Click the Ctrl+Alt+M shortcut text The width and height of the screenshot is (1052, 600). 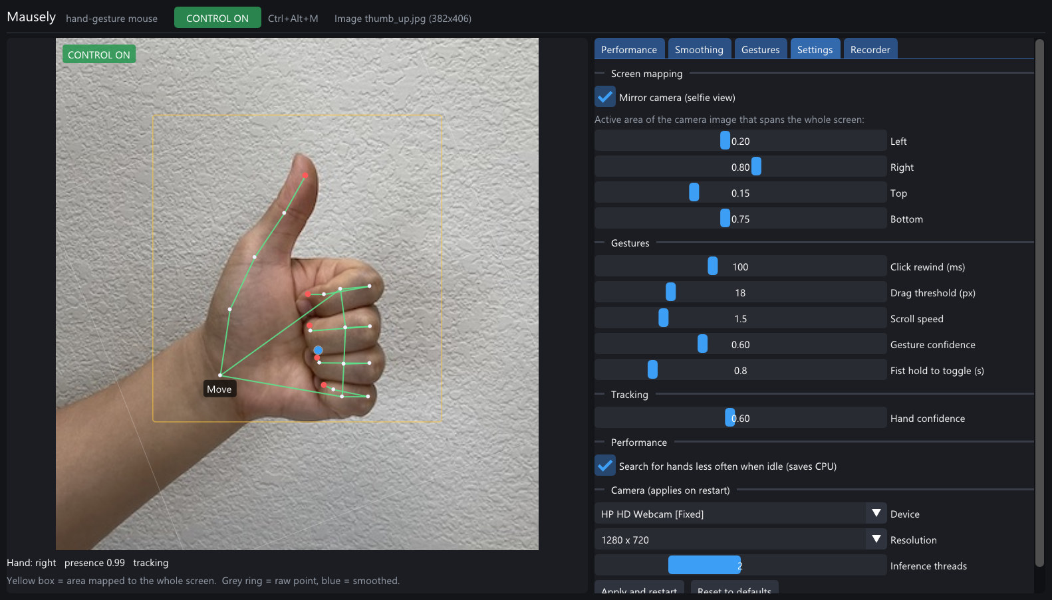click(293, 19)
